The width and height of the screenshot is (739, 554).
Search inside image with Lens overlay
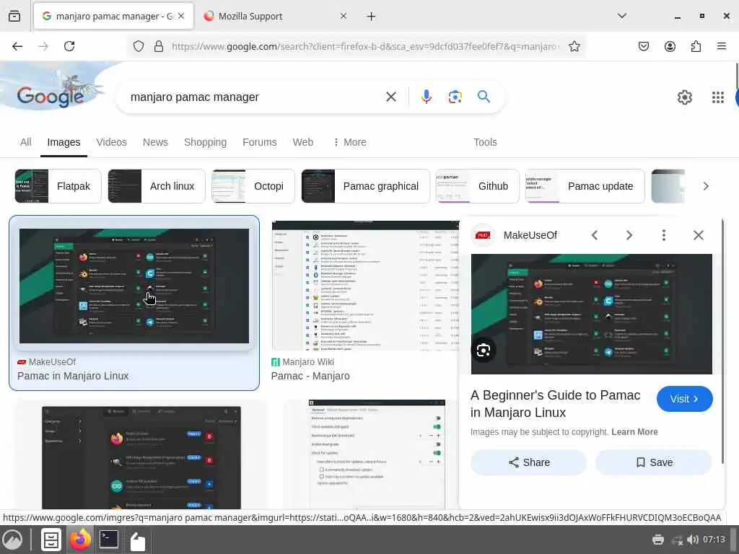[484, 351]
